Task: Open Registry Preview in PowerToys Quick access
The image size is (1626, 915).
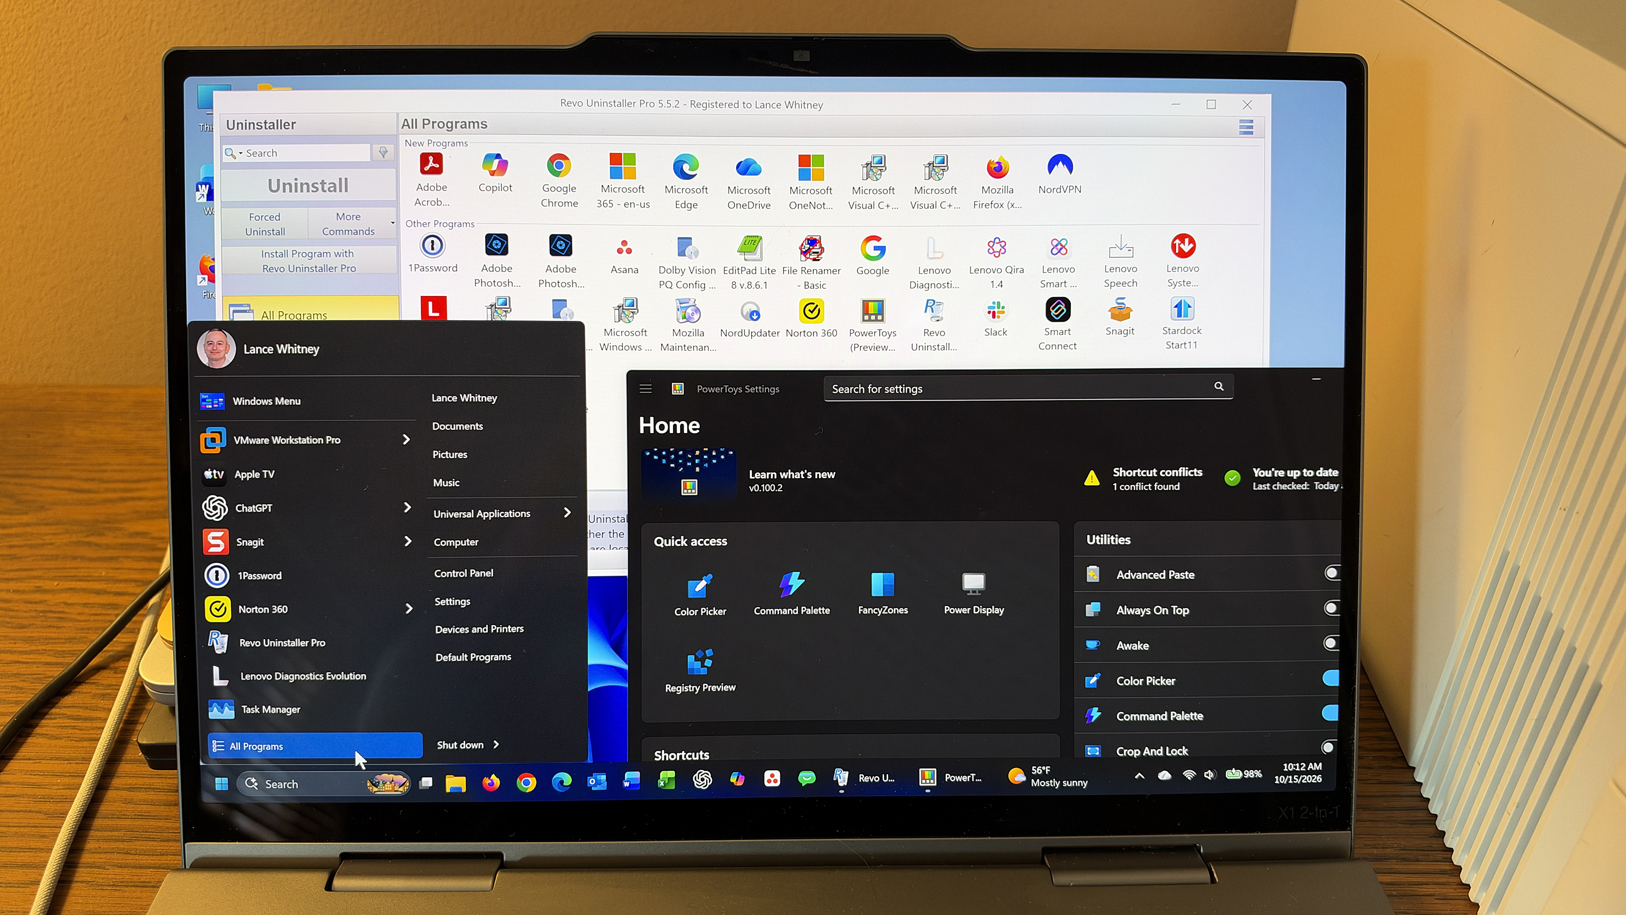Action: pyautogui.click(x=700, y=671)
